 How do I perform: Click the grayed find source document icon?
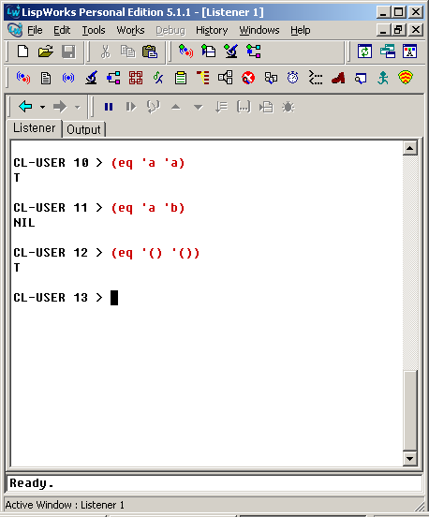pyautogui.click(x=266, y=107)
